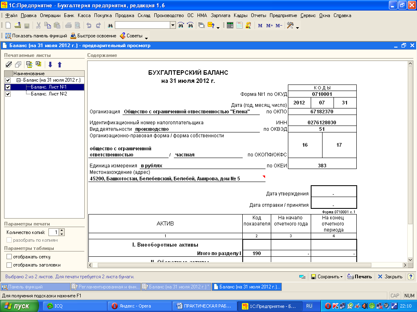
Task: Move the sheet up with the blue up arrow
Action: (x=59, y=65)
